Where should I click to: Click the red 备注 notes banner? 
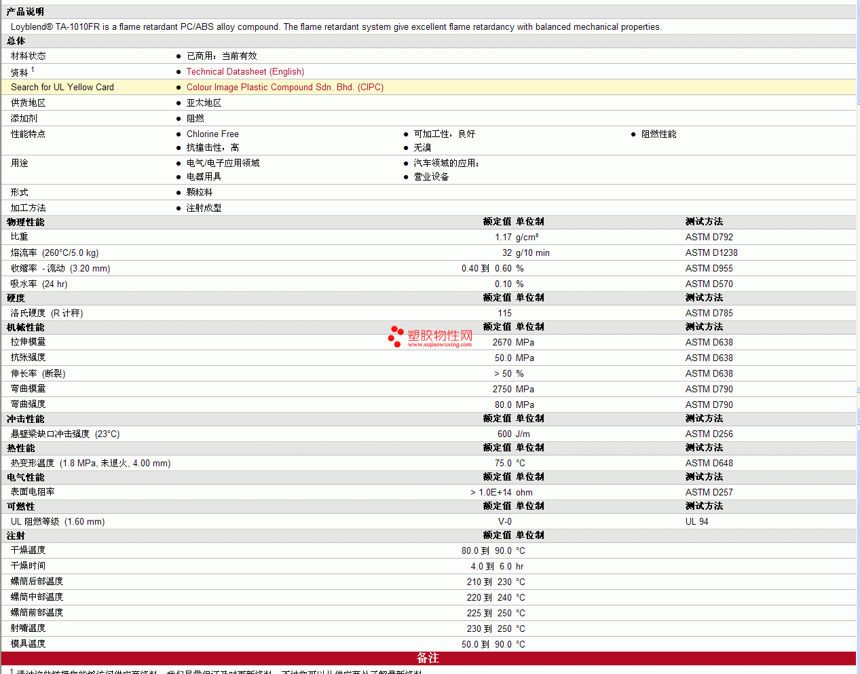click(429, 658)
